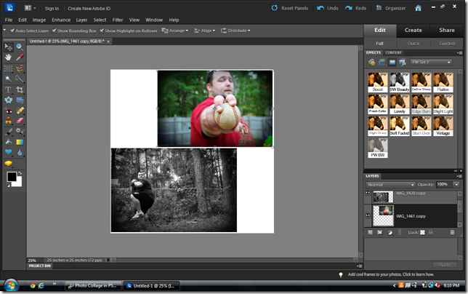468x294 pixels.
Task: Open the PW Set 1 dropdown
Action: pyautogui.click(x=430, y=63)
